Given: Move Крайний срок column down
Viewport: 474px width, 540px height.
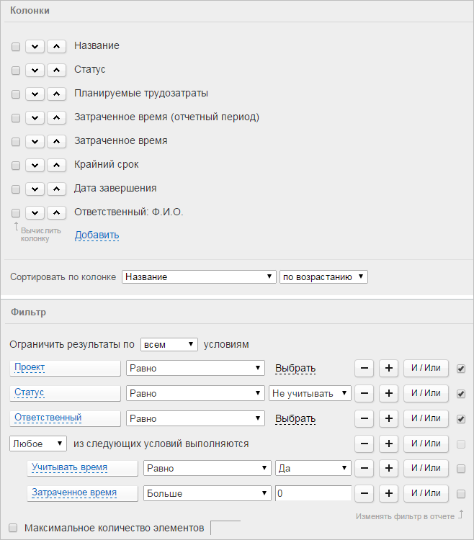Looking at the screenshot, I should pos(35,166).
